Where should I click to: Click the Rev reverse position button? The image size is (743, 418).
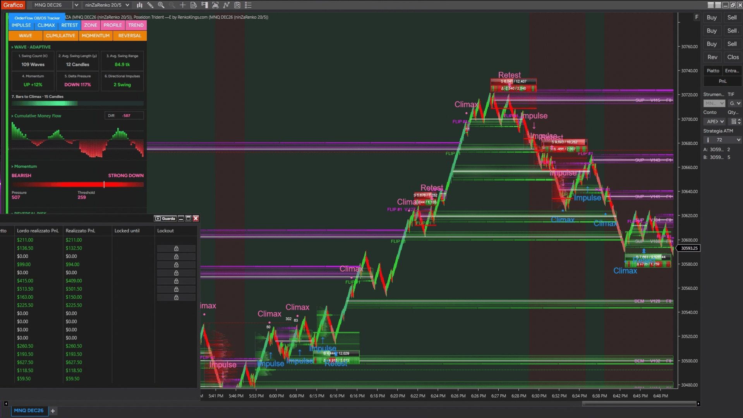pos(712,57)
